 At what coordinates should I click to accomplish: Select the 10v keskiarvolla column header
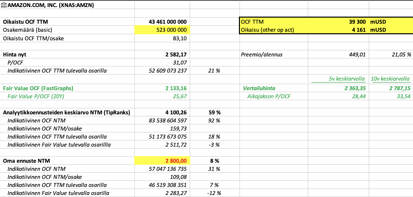click(x=390, y=79)
